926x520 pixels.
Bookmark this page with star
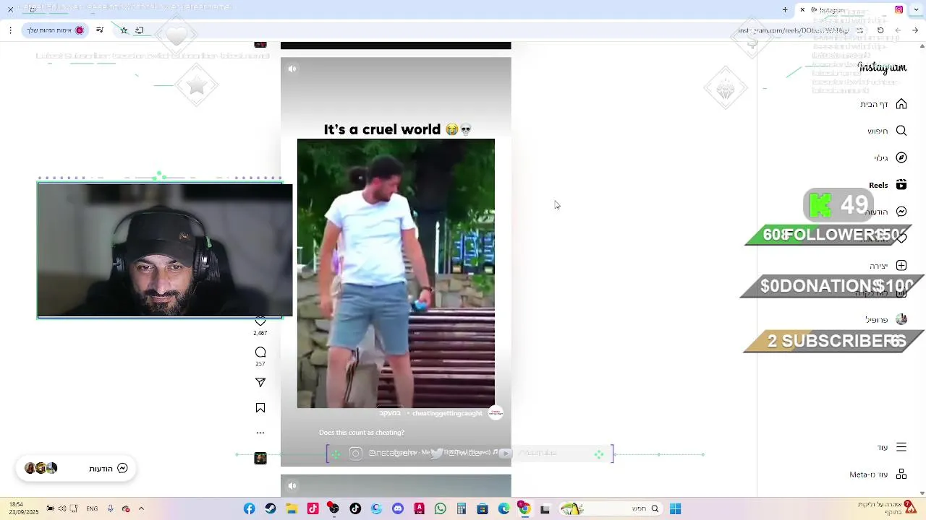tap(124, 30)
